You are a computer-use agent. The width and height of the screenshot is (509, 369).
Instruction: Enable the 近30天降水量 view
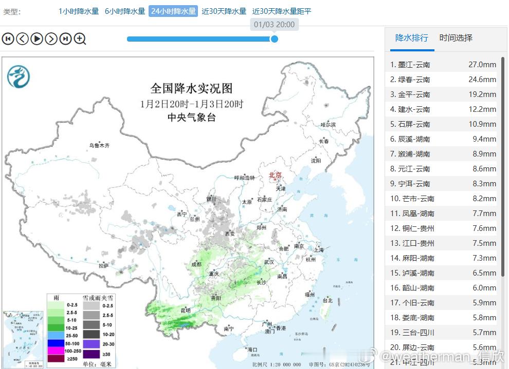point(226,10)
